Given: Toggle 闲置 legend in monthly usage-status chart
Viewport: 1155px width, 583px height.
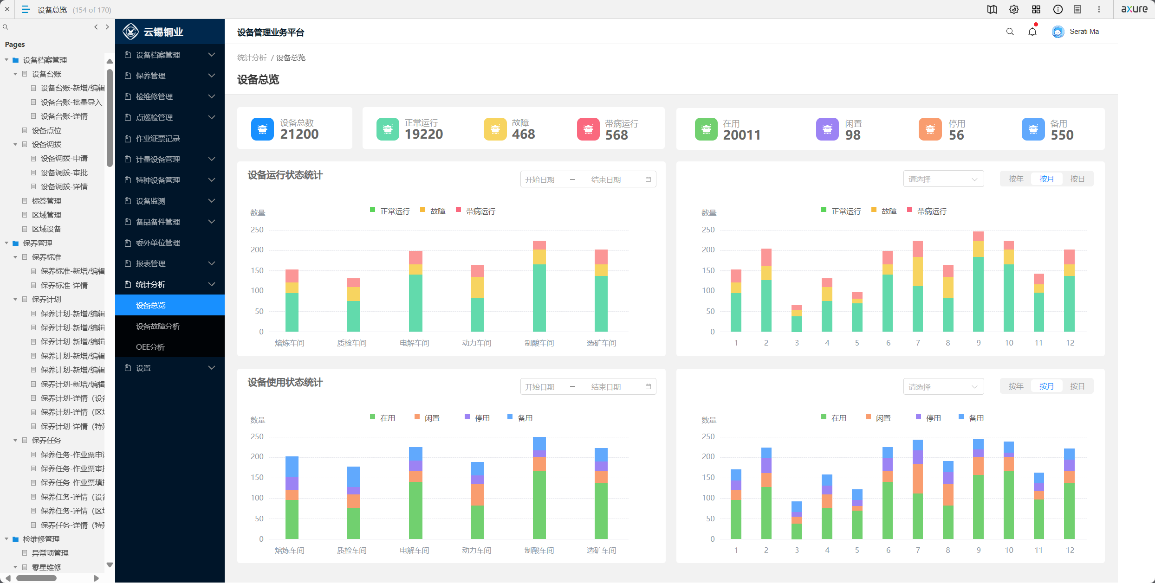Looking at the screenshot, I should [x=878, y=418].
